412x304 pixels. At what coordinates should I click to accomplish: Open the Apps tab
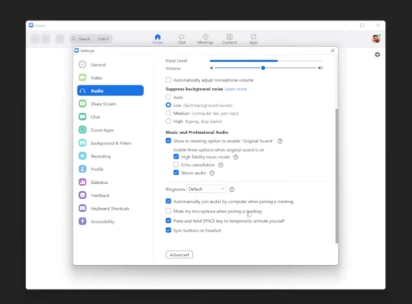(x=253, y=39)
